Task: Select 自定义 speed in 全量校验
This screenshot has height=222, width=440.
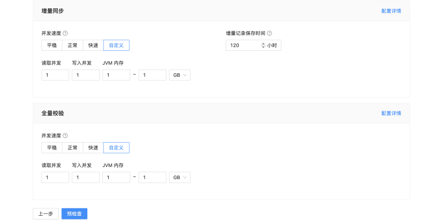Action: coord(116,148)
